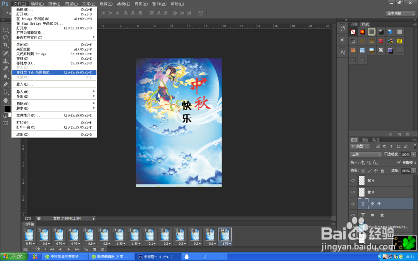418x261 pixels.
Task: Click new style icon in Styles panel
Action: (x=399, y=134)
